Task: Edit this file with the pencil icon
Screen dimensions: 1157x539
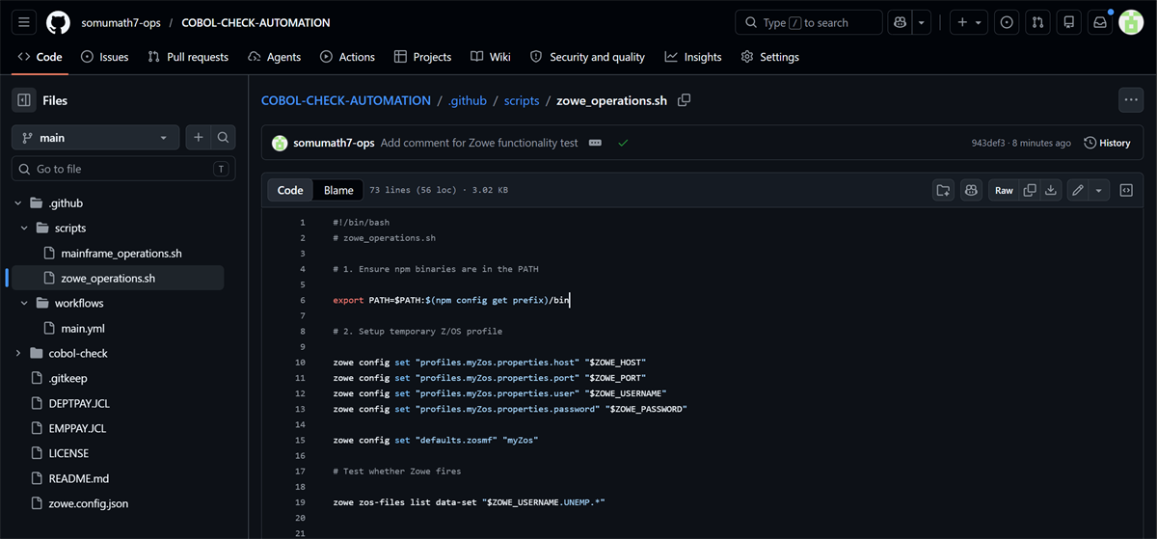Action: click(x=1078, y=190)
